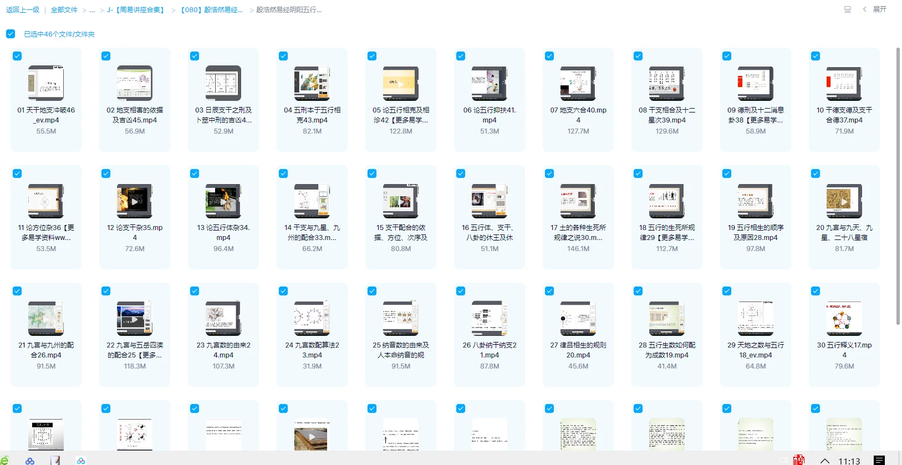This screenshot has height=465, width=902.
Task: Deselect the 05 论五行相克及相 file checkbox
Action: tap(372, 56)
